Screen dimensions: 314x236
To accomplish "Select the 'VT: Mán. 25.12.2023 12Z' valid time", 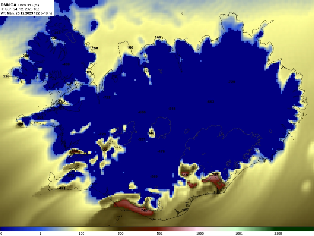I will (20, 13).
